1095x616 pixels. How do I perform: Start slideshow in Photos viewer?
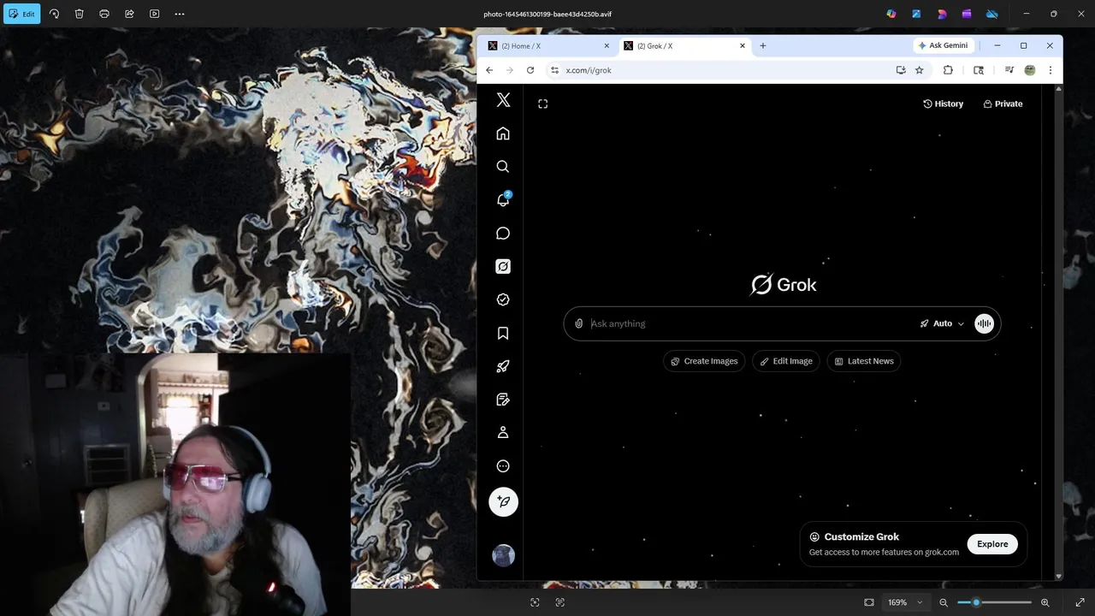pos(154,14)
